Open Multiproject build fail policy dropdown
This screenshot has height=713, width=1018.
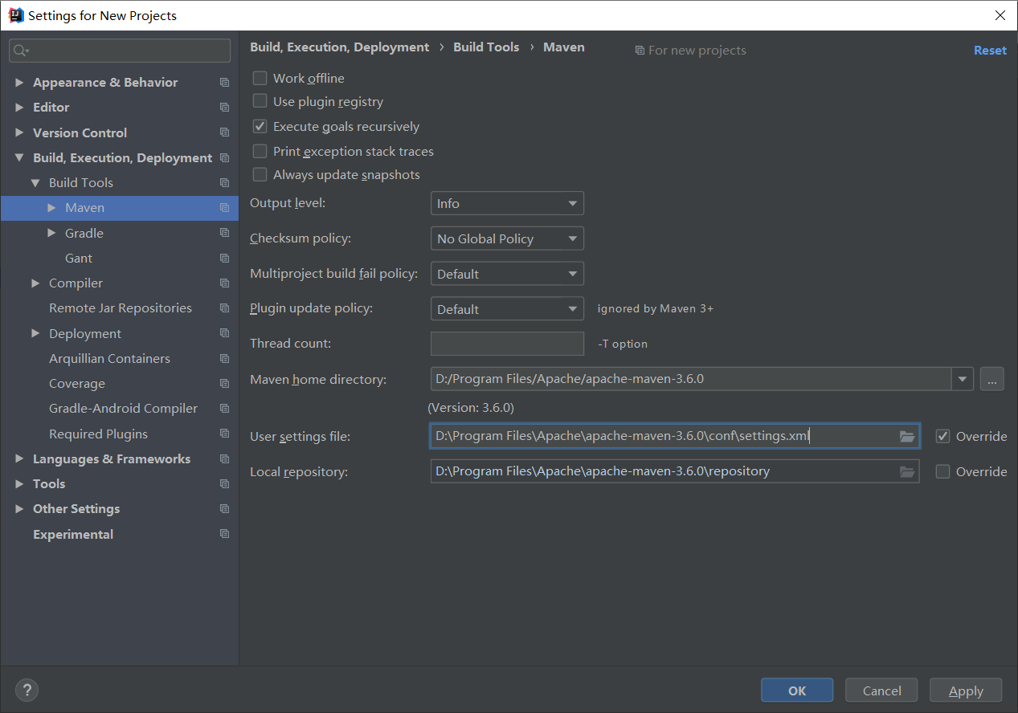(x=507, y=274)
